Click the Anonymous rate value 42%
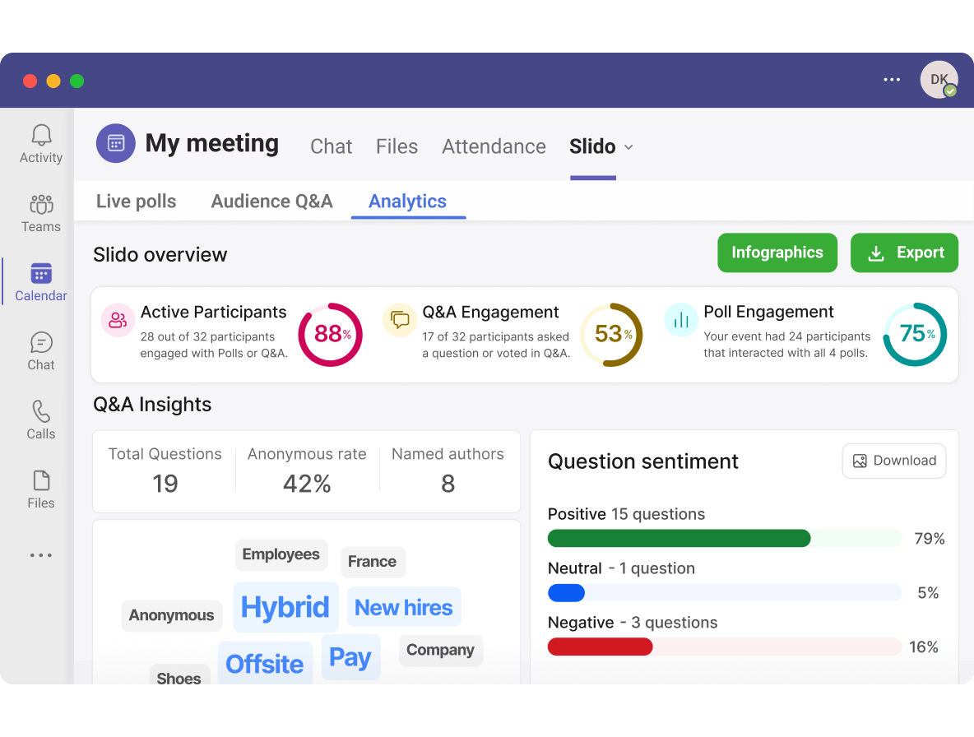This screenshot has height=737, width=974. 307,484
